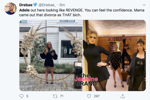This screenshot has width=150, height=100.
Task: Click the text line ending "THAT bich."
Action: point(50,15)
